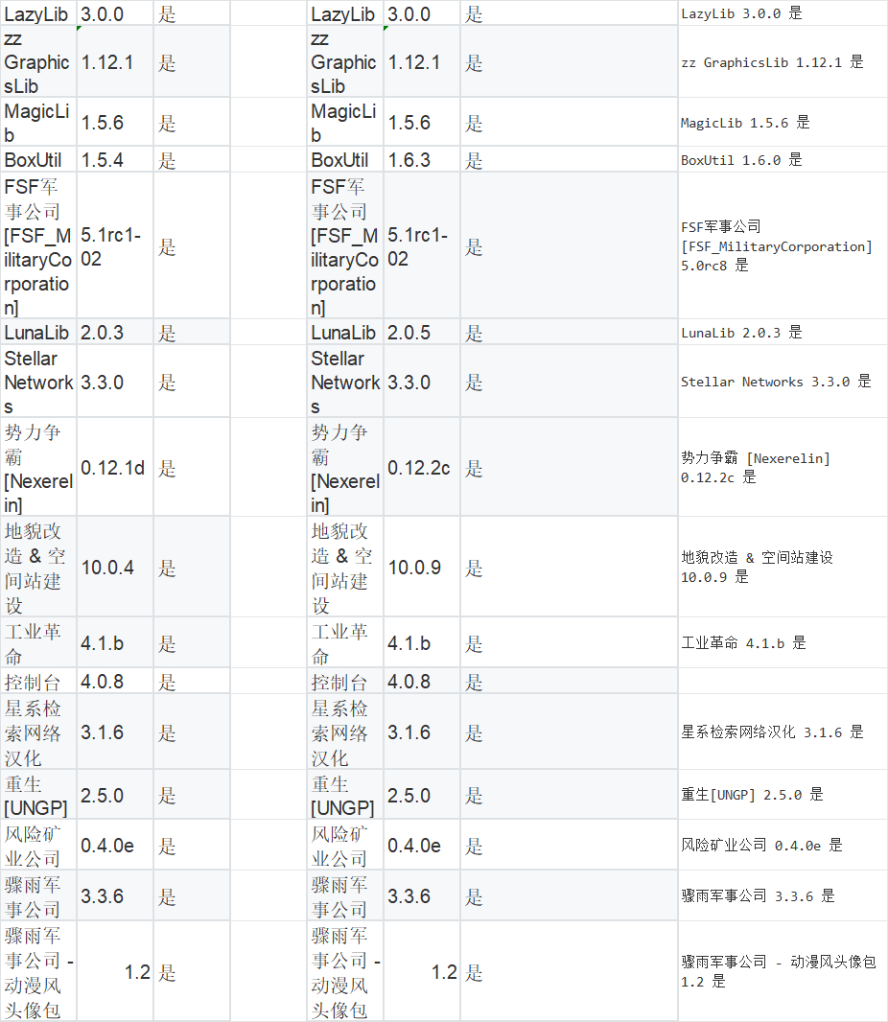
Task: Select the LunaLib version cell reading 2.0.5
Action: click(422, 333)
